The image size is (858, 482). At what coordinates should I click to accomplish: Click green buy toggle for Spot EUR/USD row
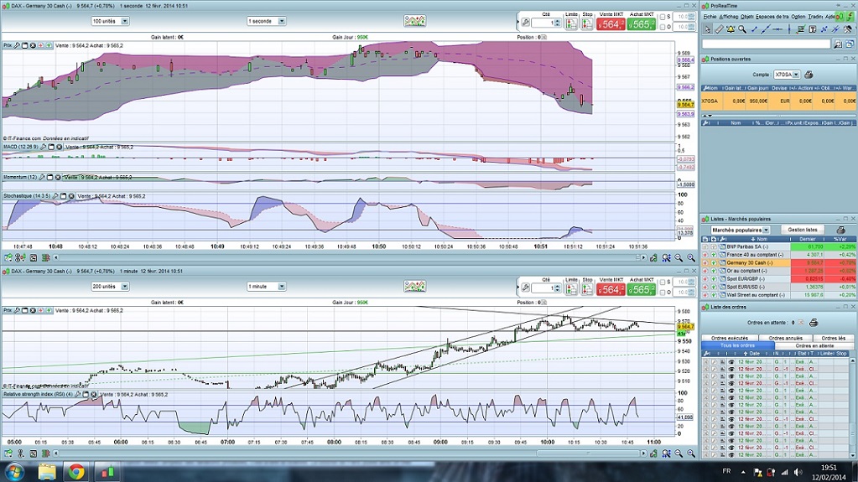(714, 287)
